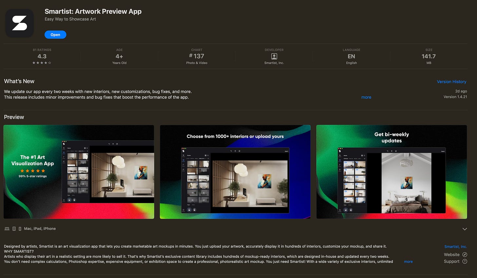
Task: Click the 4+ Years Old age rating
Action: [119, 56]
